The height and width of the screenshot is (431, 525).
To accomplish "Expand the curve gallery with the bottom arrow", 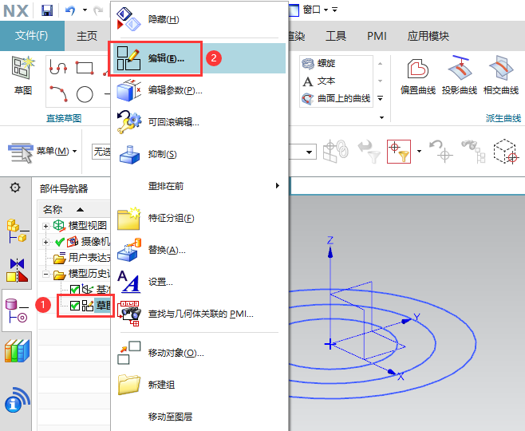I will tap(381, 98).
